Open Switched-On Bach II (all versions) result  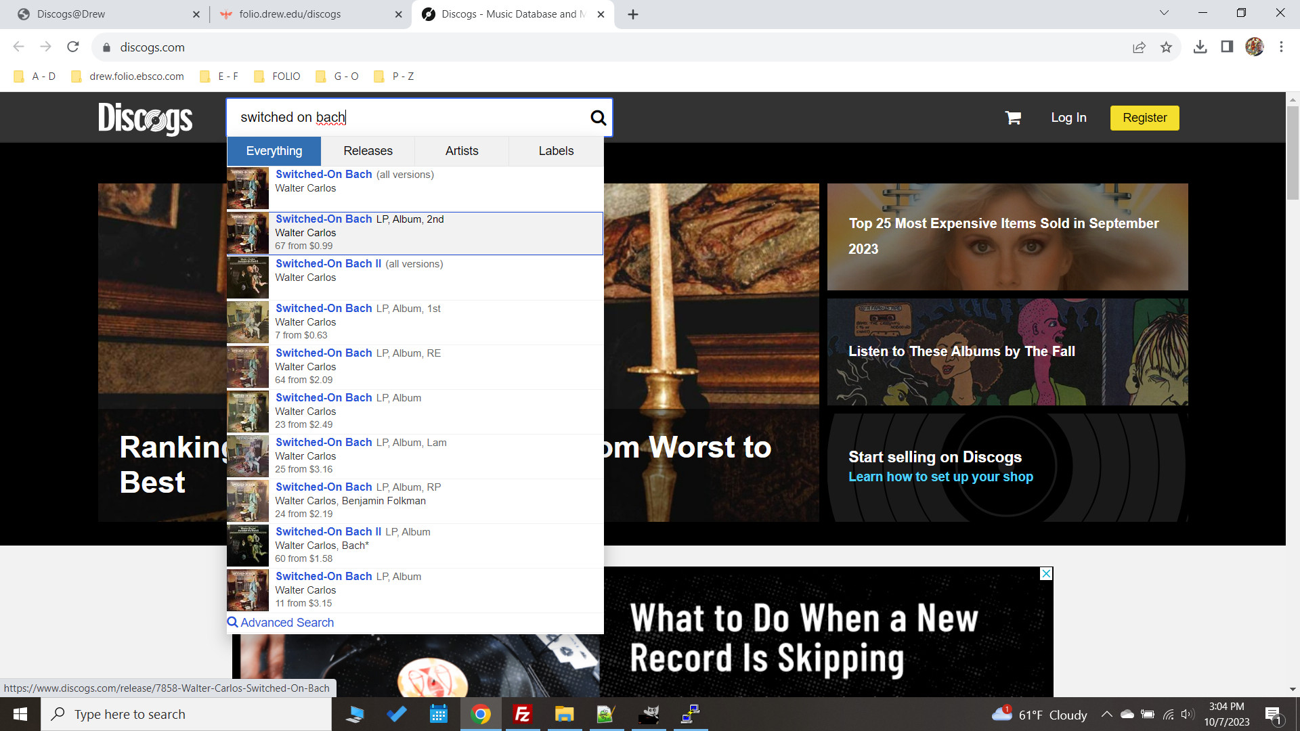tap(415, 278)
